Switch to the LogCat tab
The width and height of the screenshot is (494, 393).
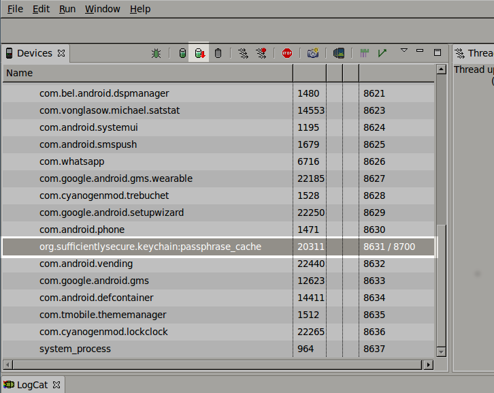[32, 385]
